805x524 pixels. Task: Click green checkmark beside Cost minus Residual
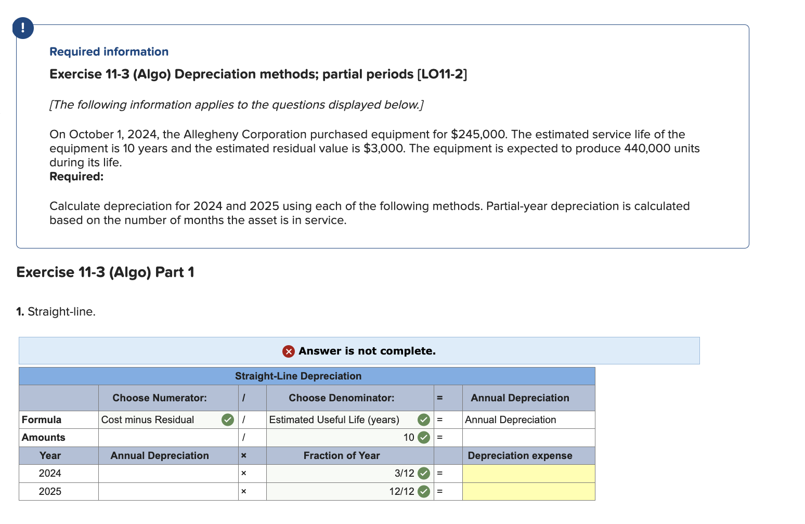pos(228,420)
